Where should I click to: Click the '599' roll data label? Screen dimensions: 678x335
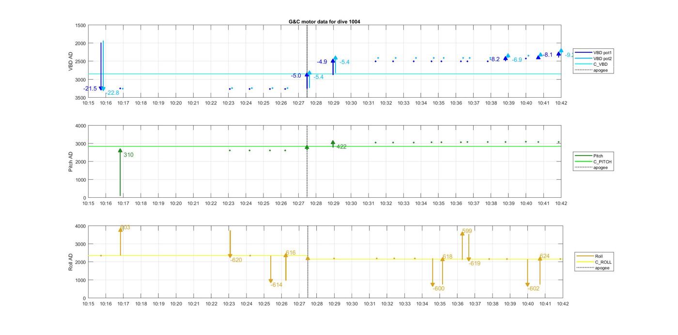[x=467, y=232]
